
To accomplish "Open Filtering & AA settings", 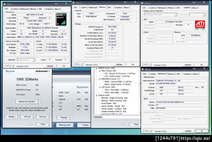I will pos(65,125).
